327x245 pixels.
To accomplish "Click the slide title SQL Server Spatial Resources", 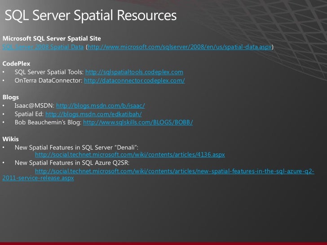I will click(x=91, y=15).
